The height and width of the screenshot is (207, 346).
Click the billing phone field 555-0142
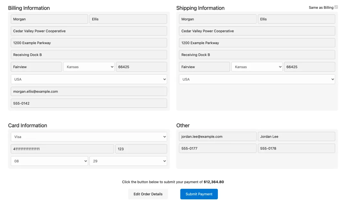89,103
